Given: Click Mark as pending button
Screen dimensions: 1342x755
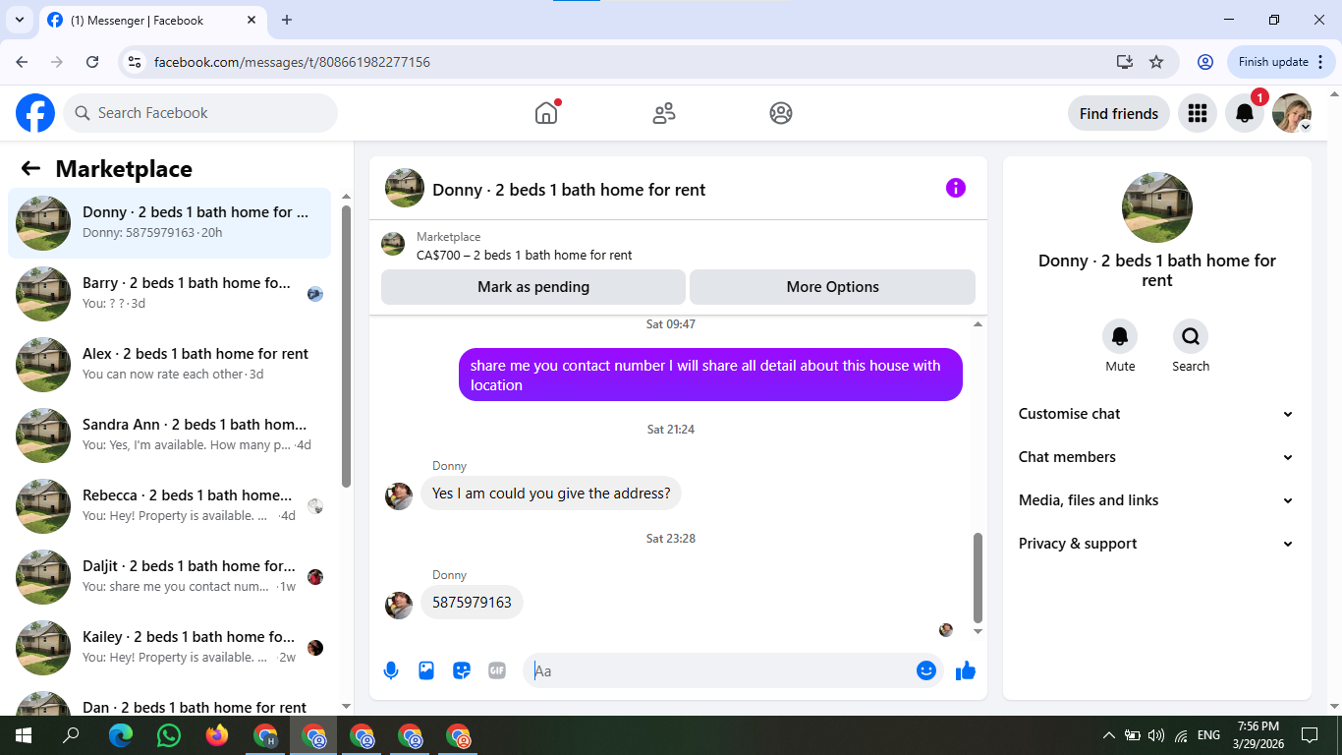Looking at the screenshot, I should pos(533,287).
